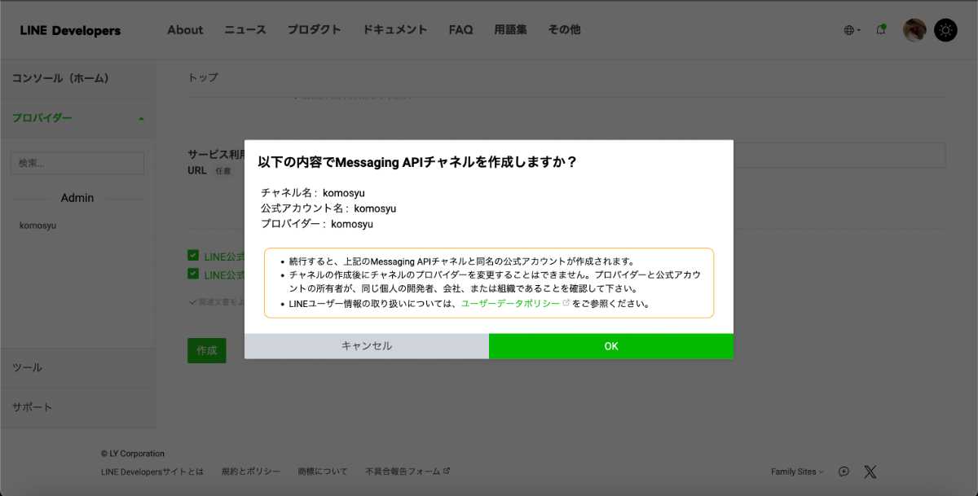Expand the Family Sites dropdown
Screen dimensions: 978x496
click(x=797, y=472)
